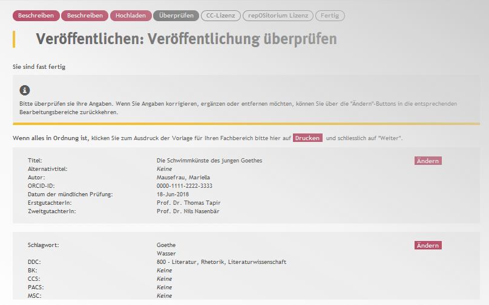This screenshot has height=305, width=489.
Task: Click the info icon in the notice box
Action: click(25, 90)
